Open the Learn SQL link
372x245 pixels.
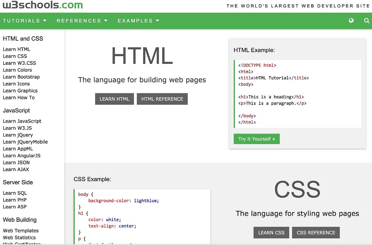click(15, 193)
